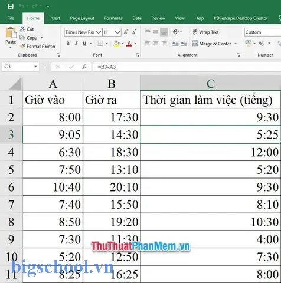
Task: Switch to the Page Layout tab
Action: [82, 18]
